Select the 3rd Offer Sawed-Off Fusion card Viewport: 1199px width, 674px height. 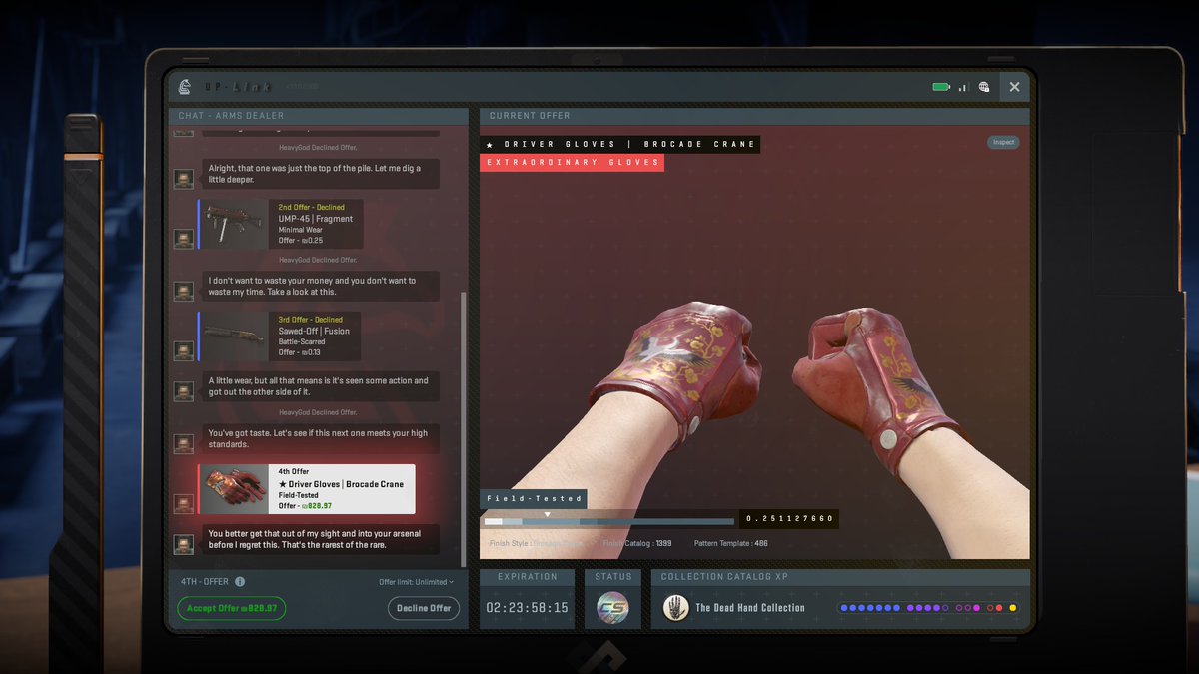coord(280,336)
